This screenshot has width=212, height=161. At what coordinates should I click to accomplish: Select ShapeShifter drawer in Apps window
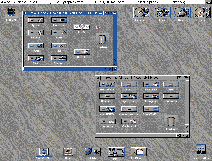click(151, 109)
